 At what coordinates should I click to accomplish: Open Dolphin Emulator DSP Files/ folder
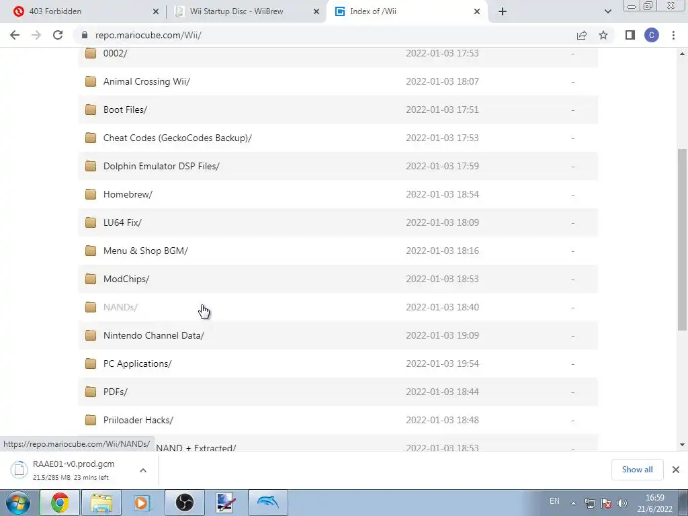point(161,166)
